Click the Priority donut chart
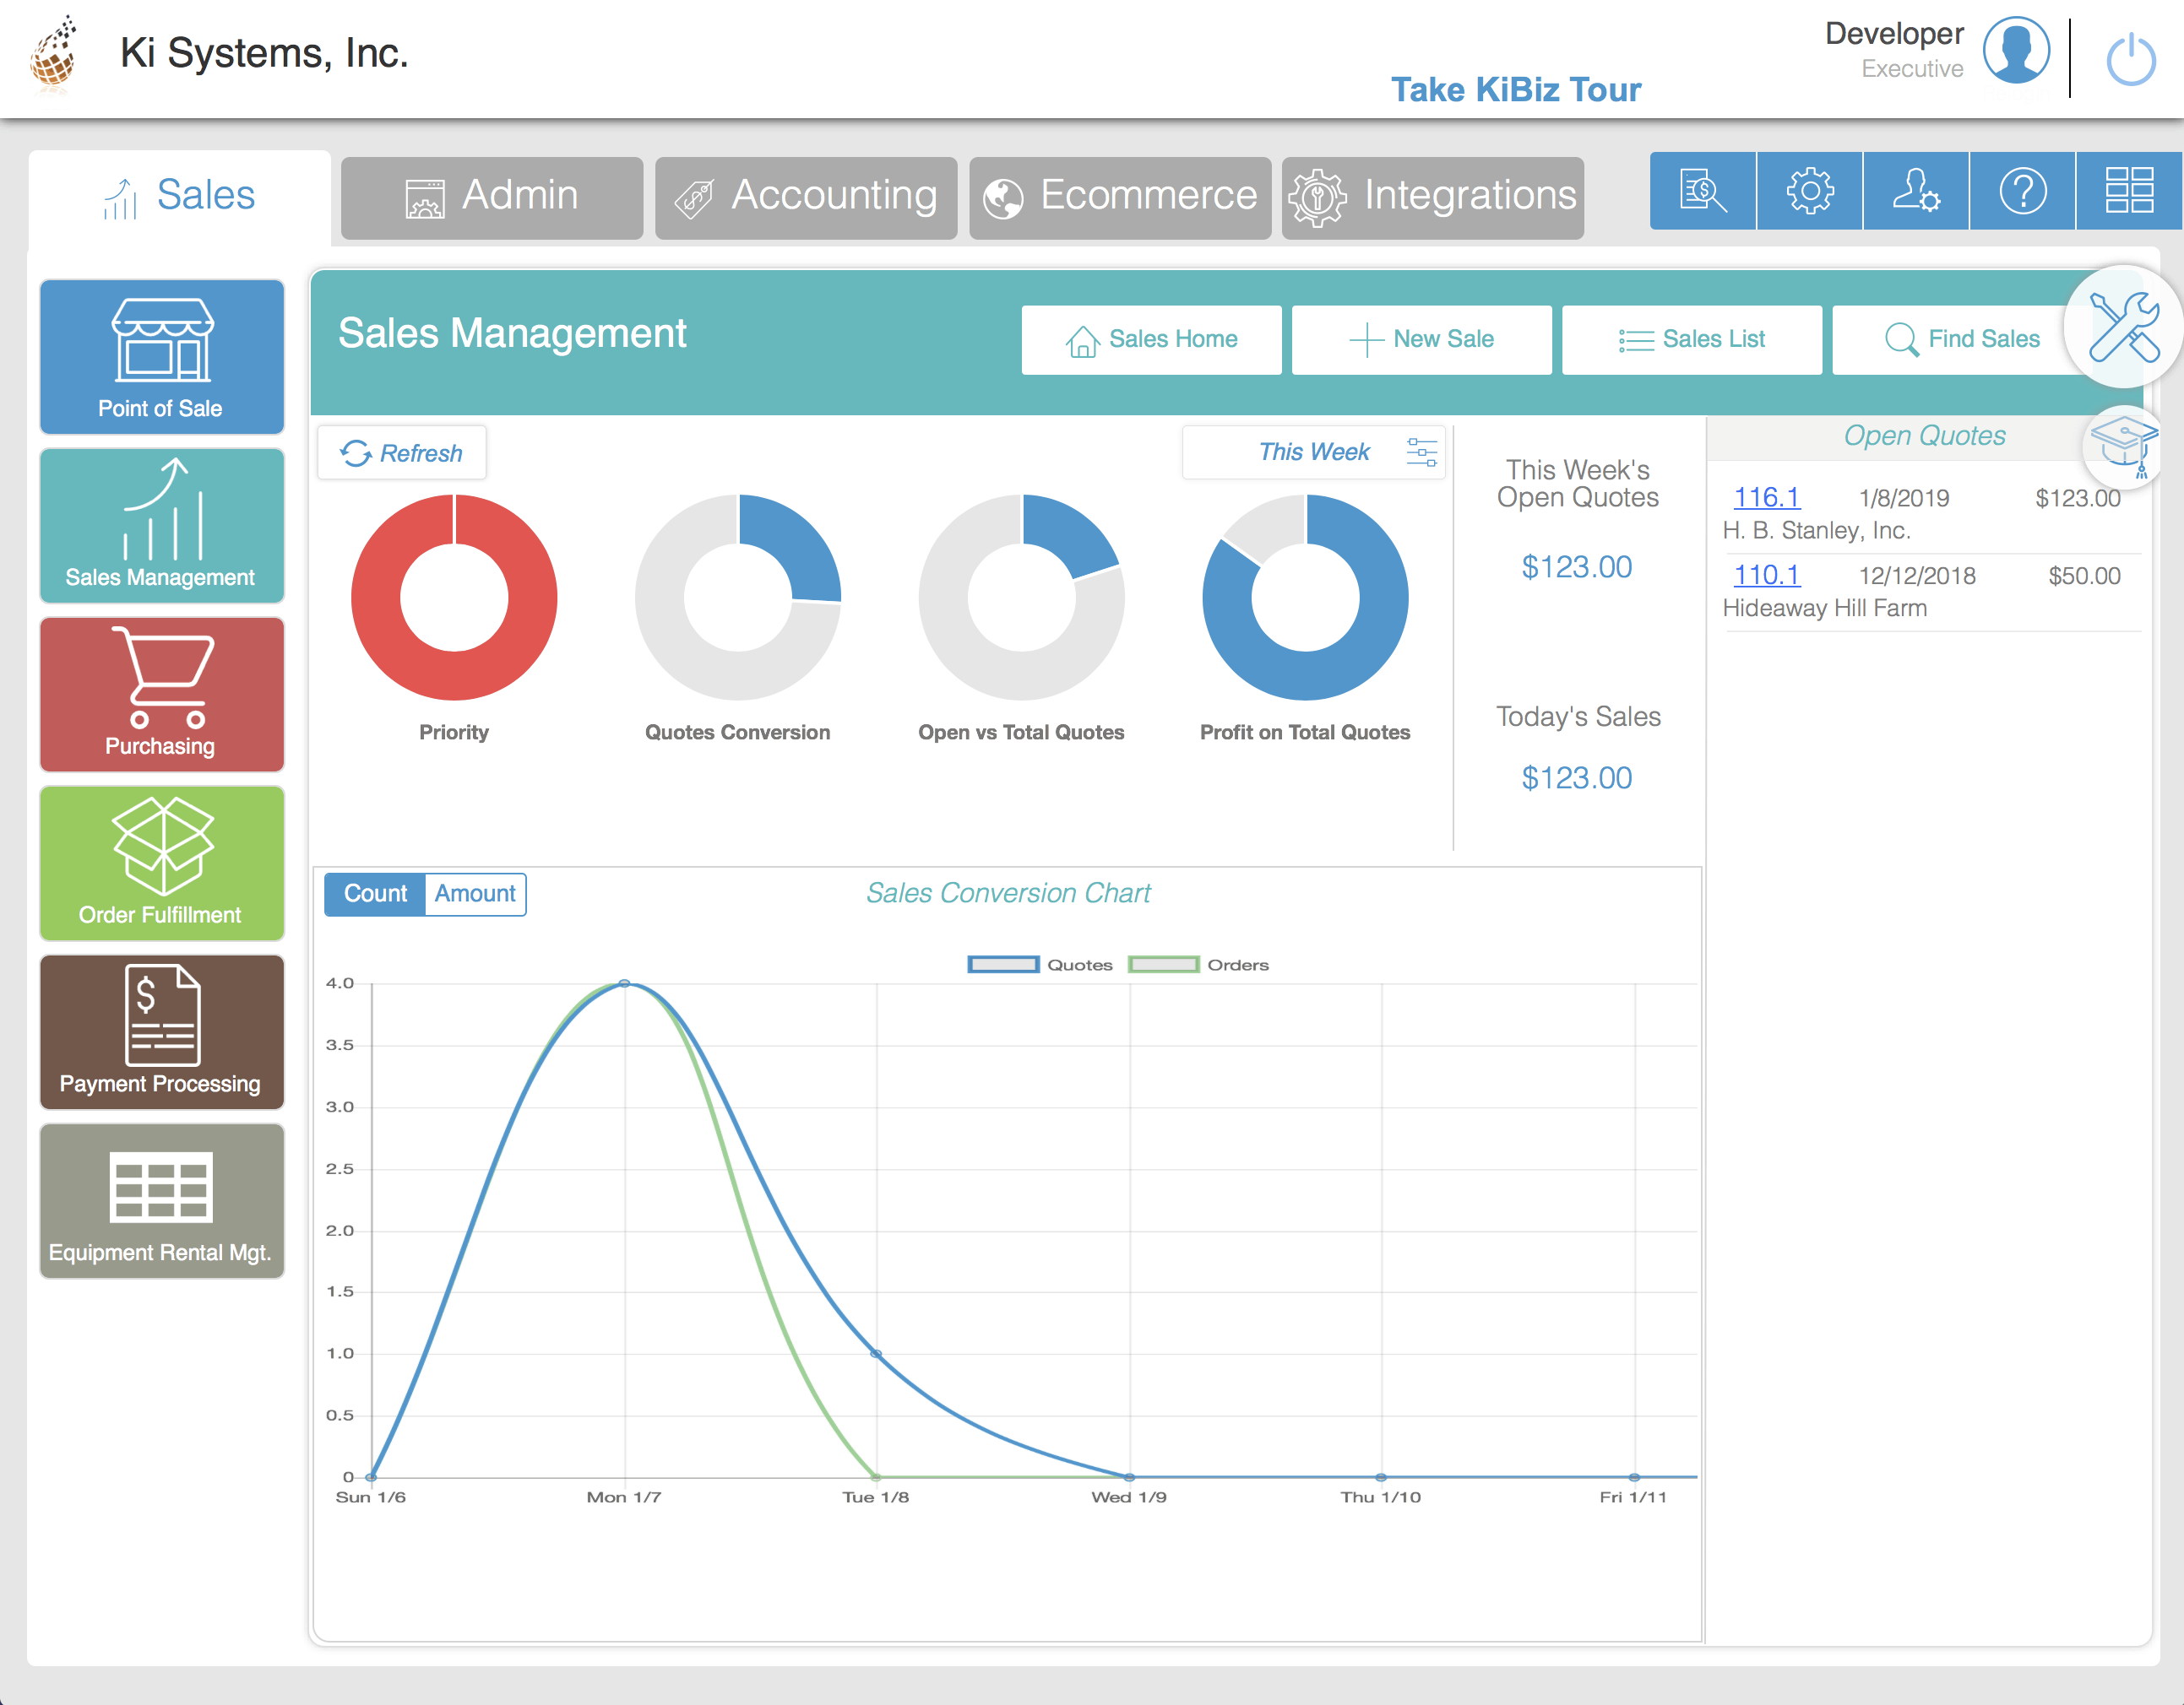The height and width of the screenshot is (1705, 2184). coord(454,598)
